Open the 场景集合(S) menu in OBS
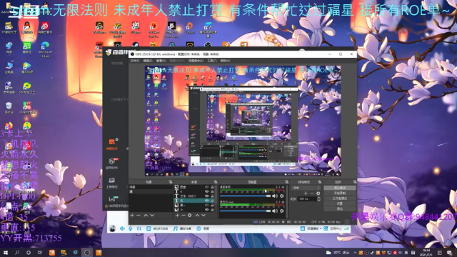Viewport: 457px width, 257px height. coord(196,61)
